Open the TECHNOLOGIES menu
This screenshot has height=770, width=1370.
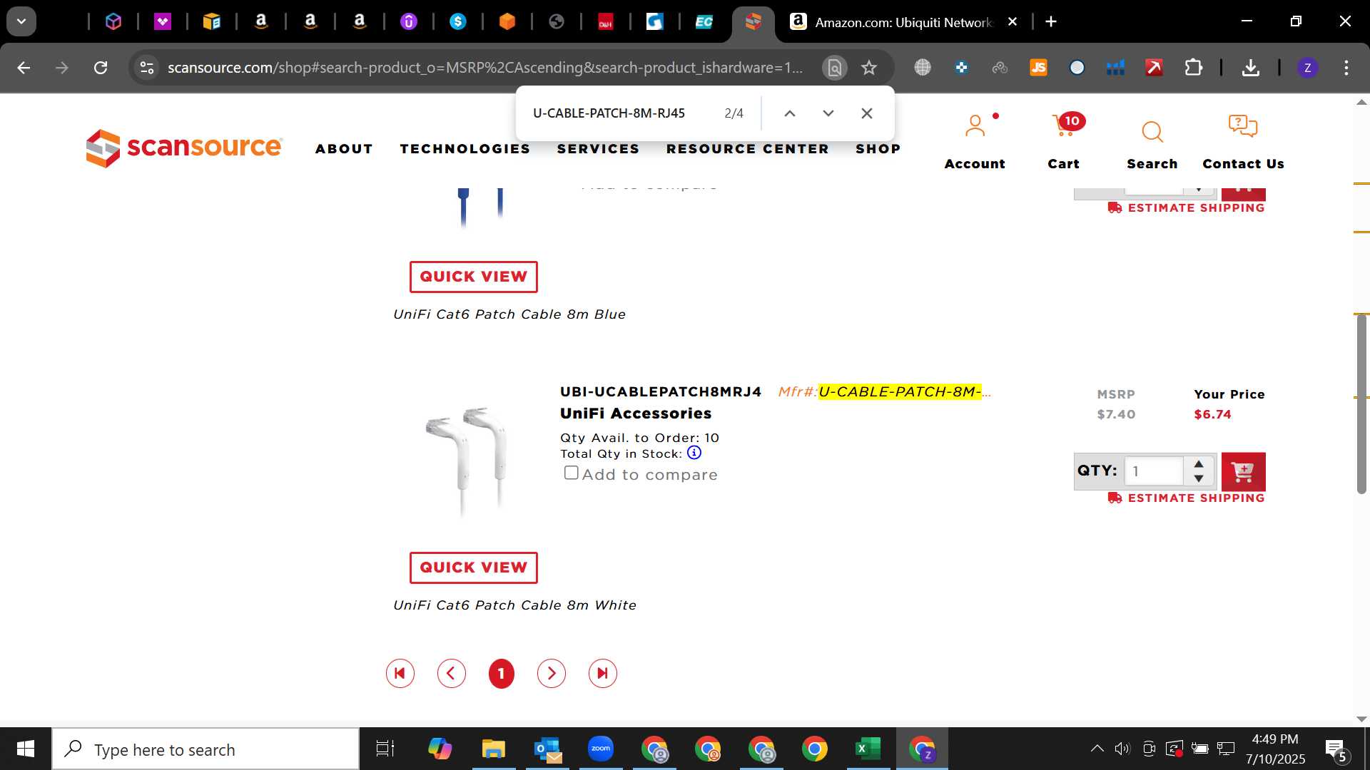[465, 149]
